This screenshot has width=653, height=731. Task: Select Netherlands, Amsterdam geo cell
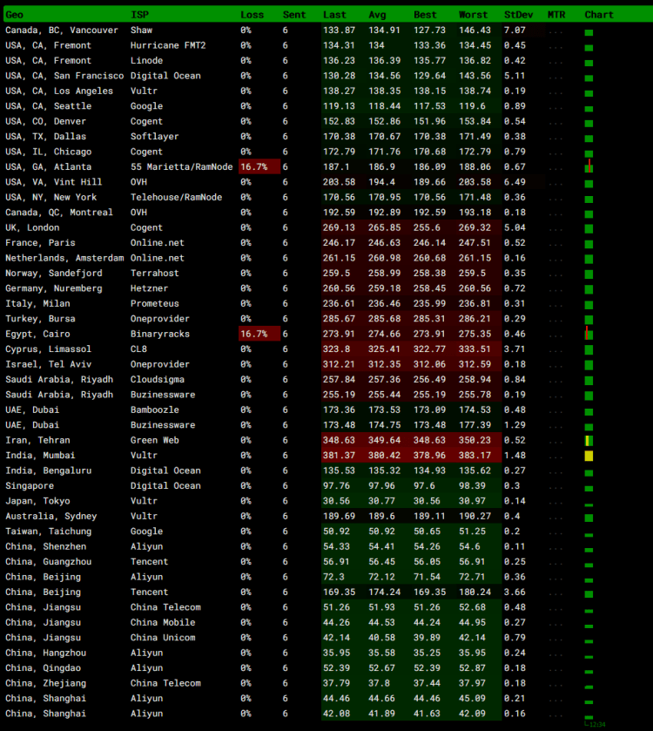pos(64,258)
